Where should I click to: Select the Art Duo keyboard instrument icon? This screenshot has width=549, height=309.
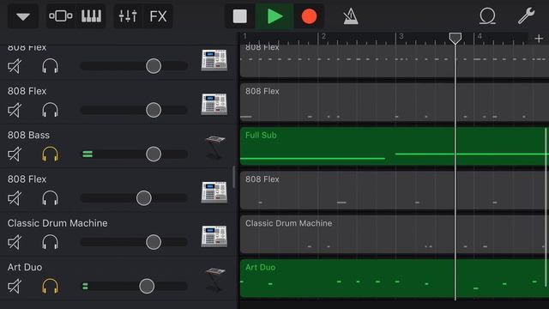click(x=214, y=280)
